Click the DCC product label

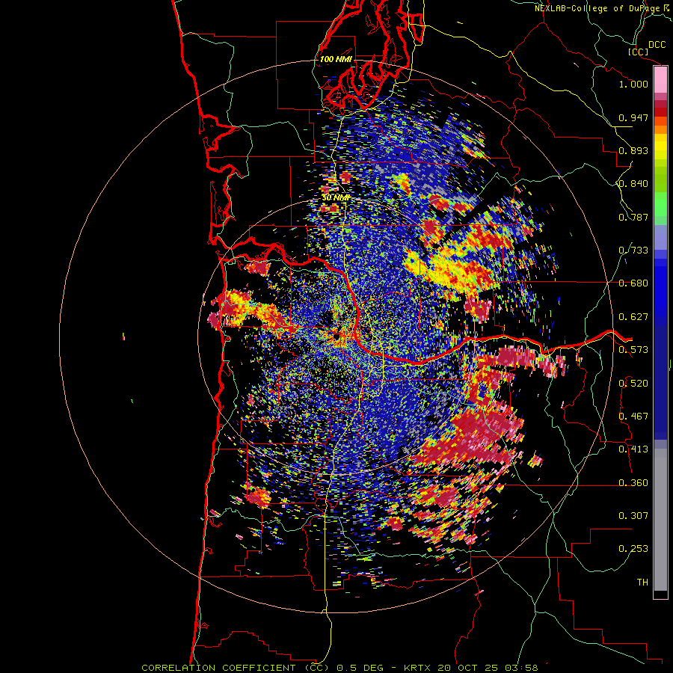(x=657, y=44)
